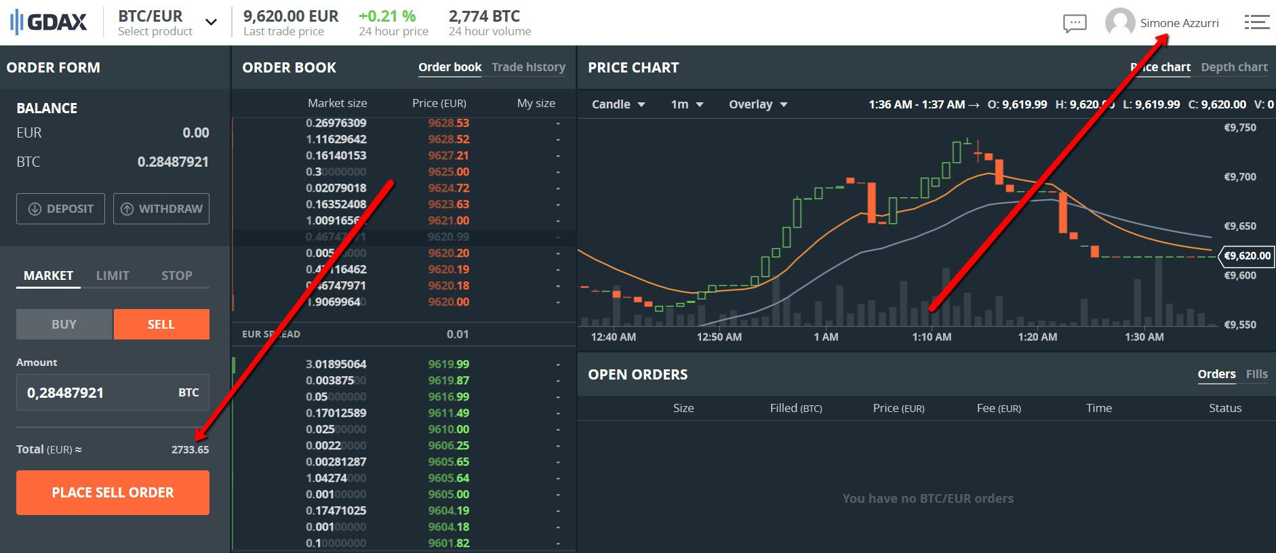Open the 1m interval dropdown

687,104
